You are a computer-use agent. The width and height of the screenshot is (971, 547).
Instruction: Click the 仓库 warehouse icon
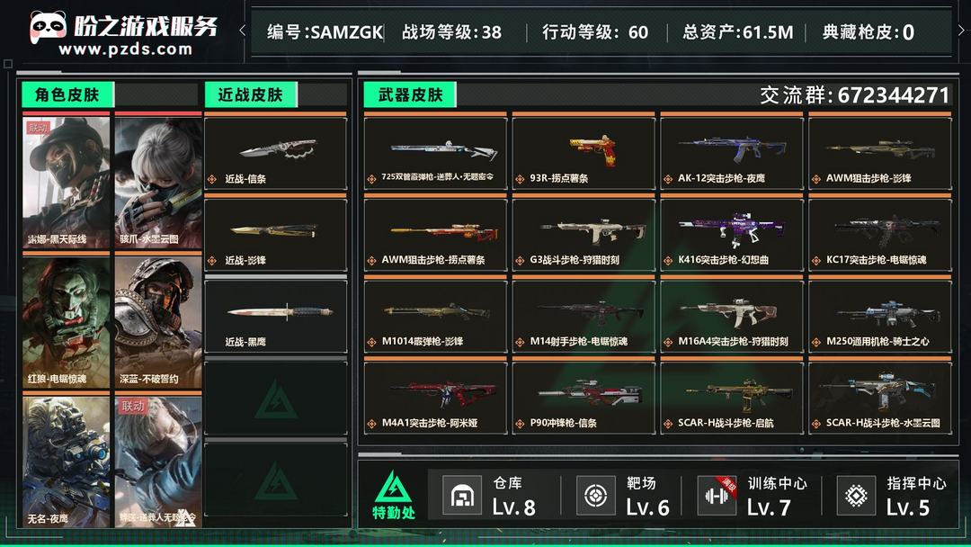(x=462, y=496)
